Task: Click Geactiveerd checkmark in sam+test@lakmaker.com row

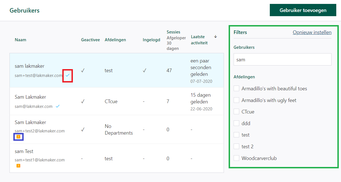Action: coord(83,71)
